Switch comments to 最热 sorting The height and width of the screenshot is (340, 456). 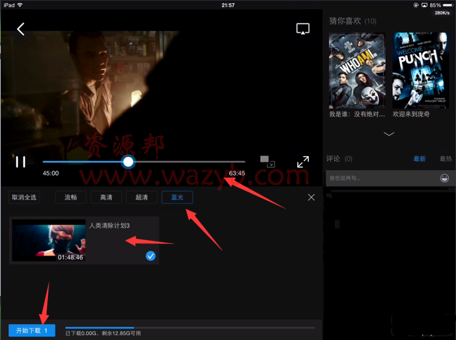(445, 159)
